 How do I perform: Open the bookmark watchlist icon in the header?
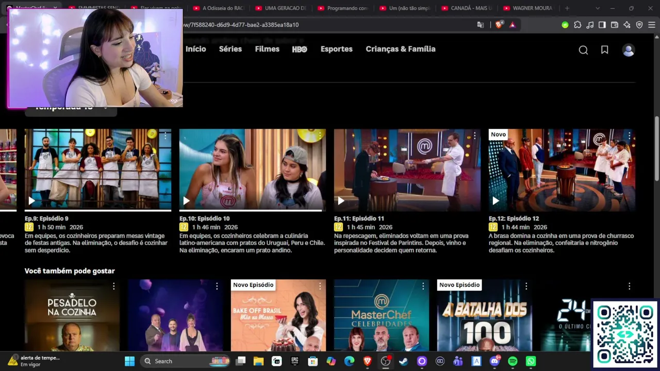point(605,50)
